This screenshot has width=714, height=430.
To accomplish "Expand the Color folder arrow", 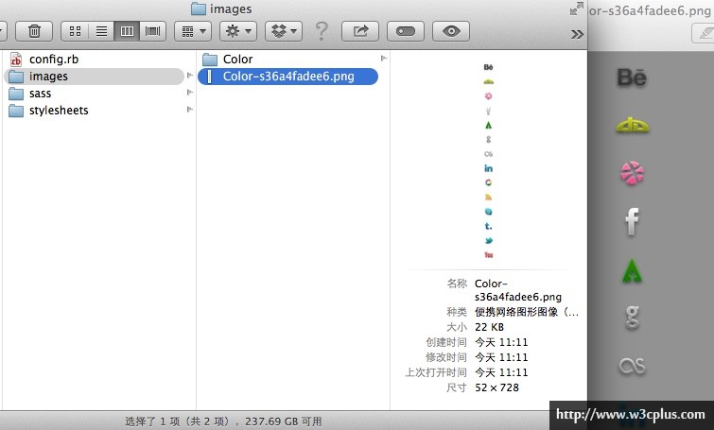I will click(x=383, y=59).
